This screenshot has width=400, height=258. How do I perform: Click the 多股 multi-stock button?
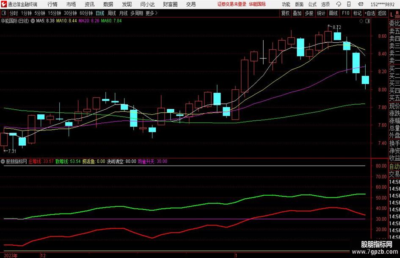[x=309, y=13]
